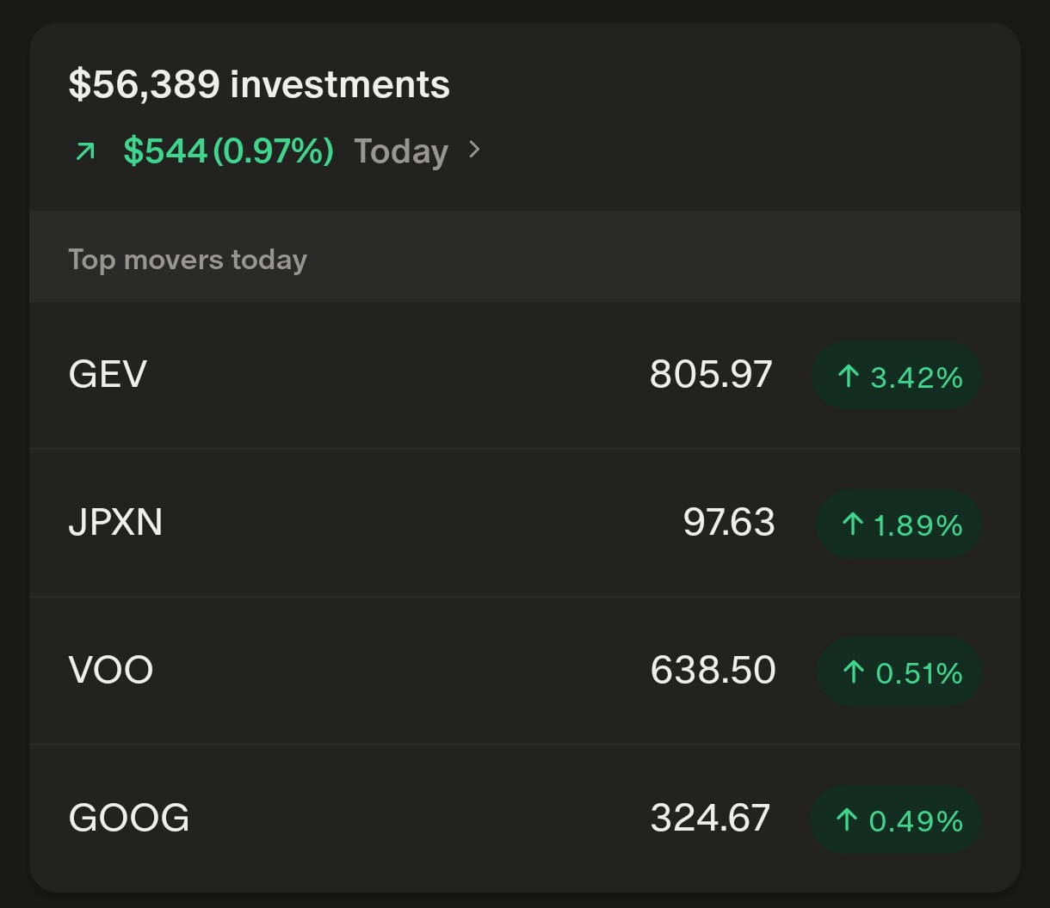Select the VOO ticker symbol
This screenshot has height=908, width=1050.
(111, 671)
